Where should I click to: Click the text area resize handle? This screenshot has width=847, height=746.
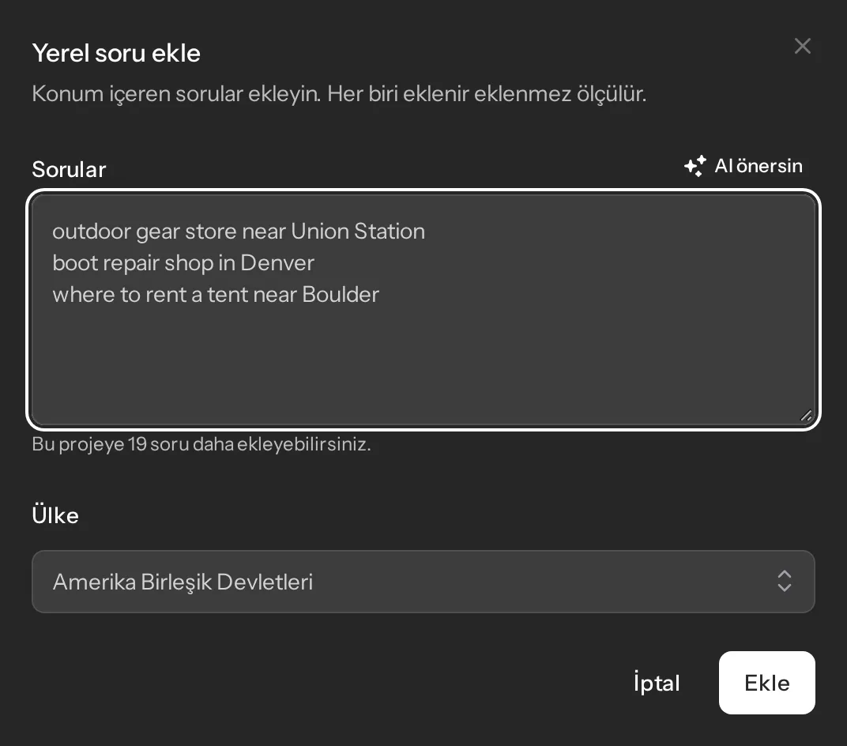(x=806, y=416)
